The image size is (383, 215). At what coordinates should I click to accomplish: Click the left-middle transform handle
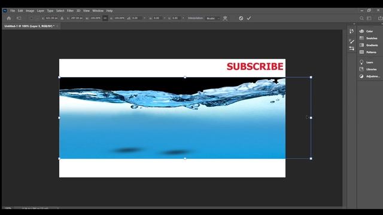pos(59,118)
